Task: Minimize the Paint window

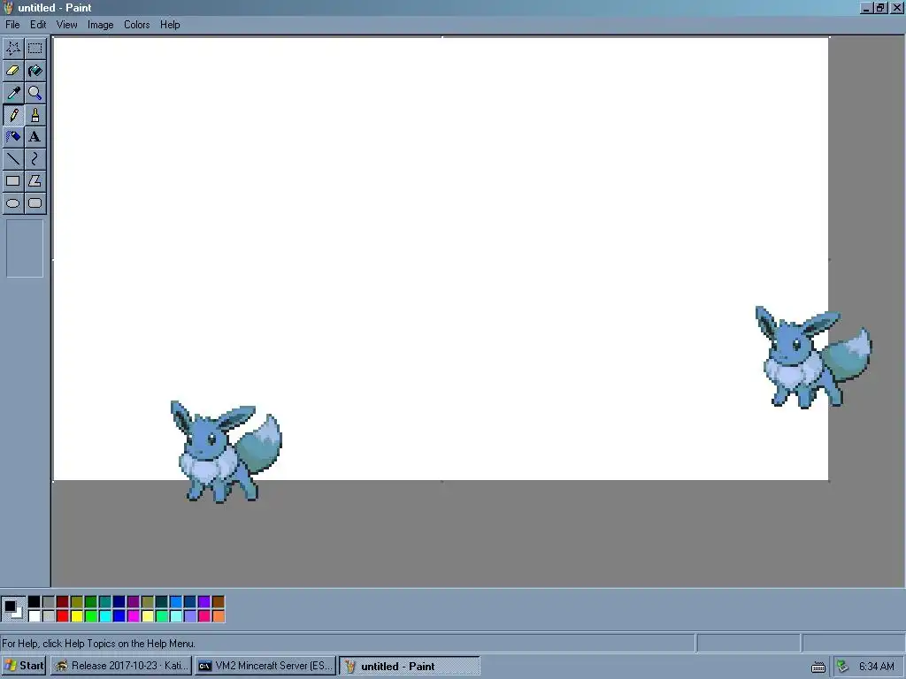Action: coord(866,7)
